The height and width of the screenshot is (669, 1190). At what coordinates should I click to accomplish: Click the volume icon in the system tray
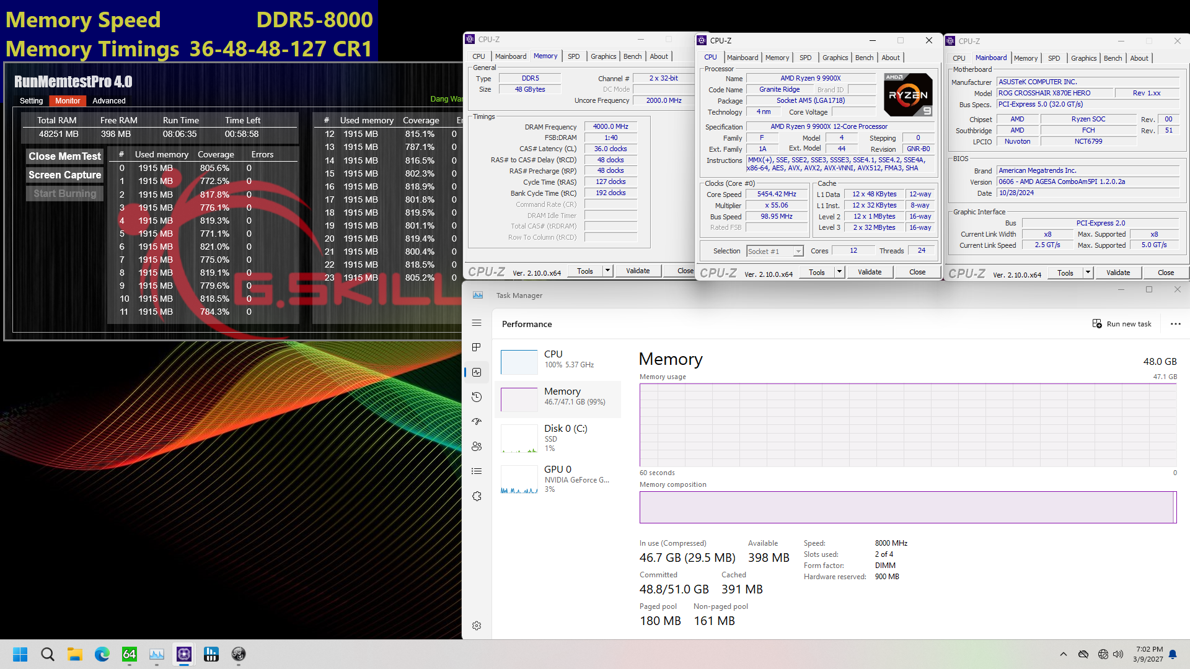(x=1118, y=654)
